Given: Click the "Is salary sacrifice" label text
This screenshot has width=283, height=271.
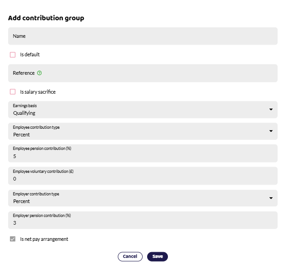Looking at the screenshot, I should 38,92.
